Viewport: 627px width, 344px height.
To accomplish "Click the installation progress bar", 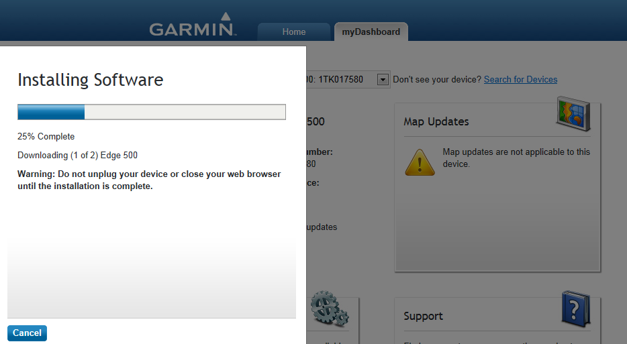I will pyautogui.click(x=152, y=112).
